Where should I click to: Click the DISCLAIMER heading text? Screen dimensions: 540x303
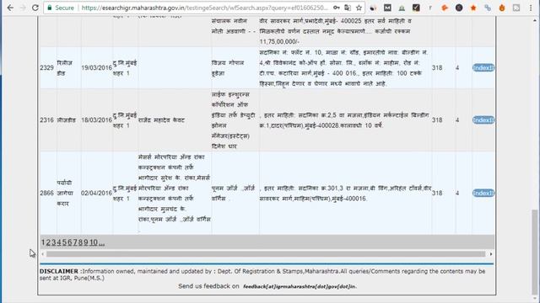pos(59,271)
